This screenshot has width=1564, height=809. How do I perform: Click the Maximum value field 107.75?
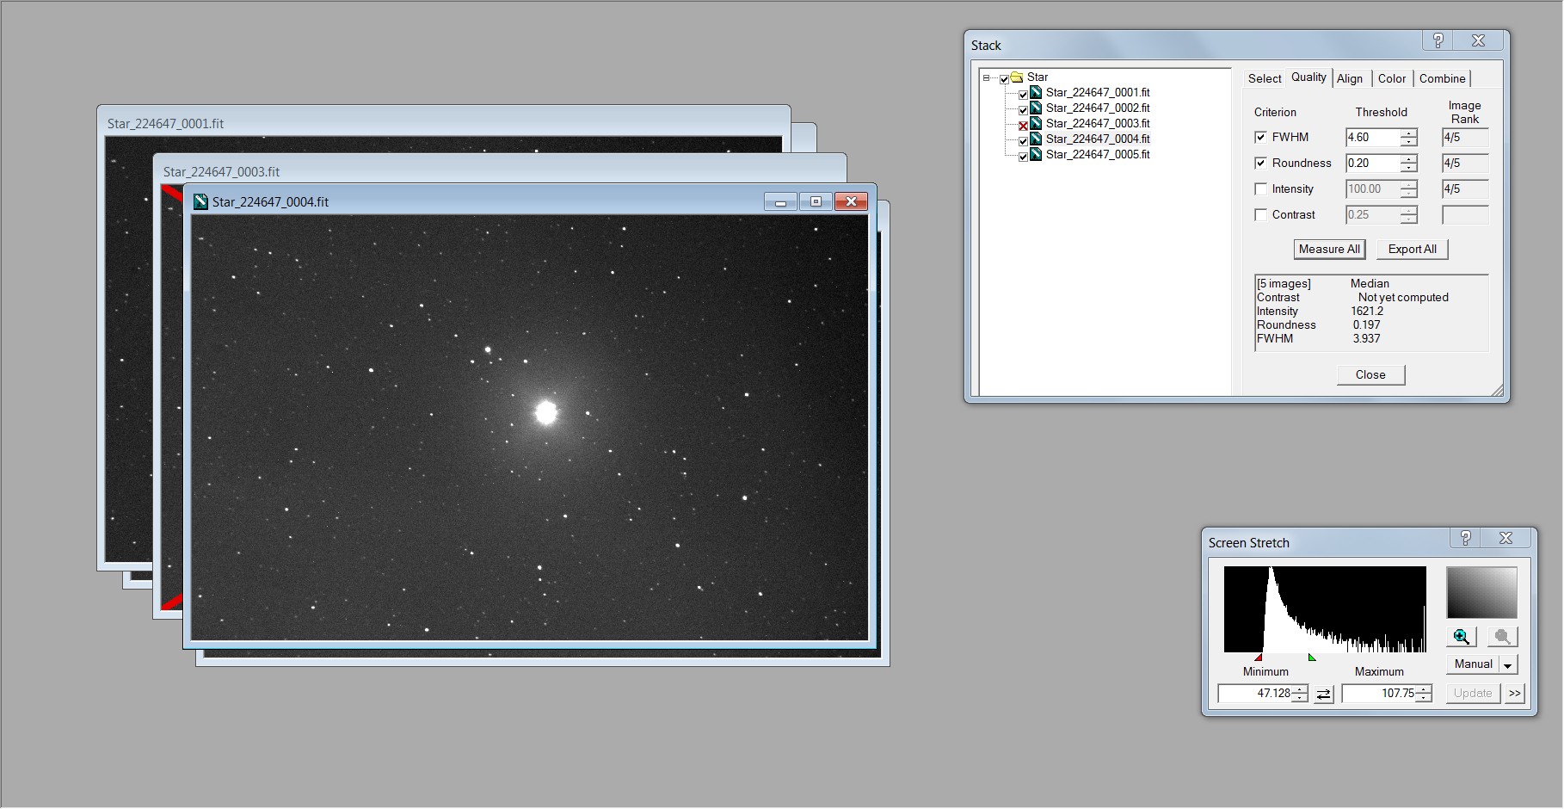1379,694
